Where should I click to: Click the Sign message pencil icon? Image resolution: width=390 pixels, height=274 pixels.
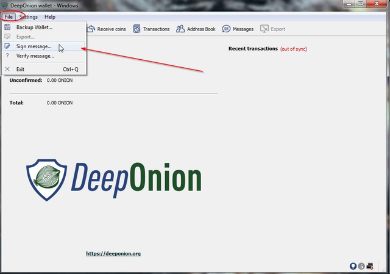(7, 46)
